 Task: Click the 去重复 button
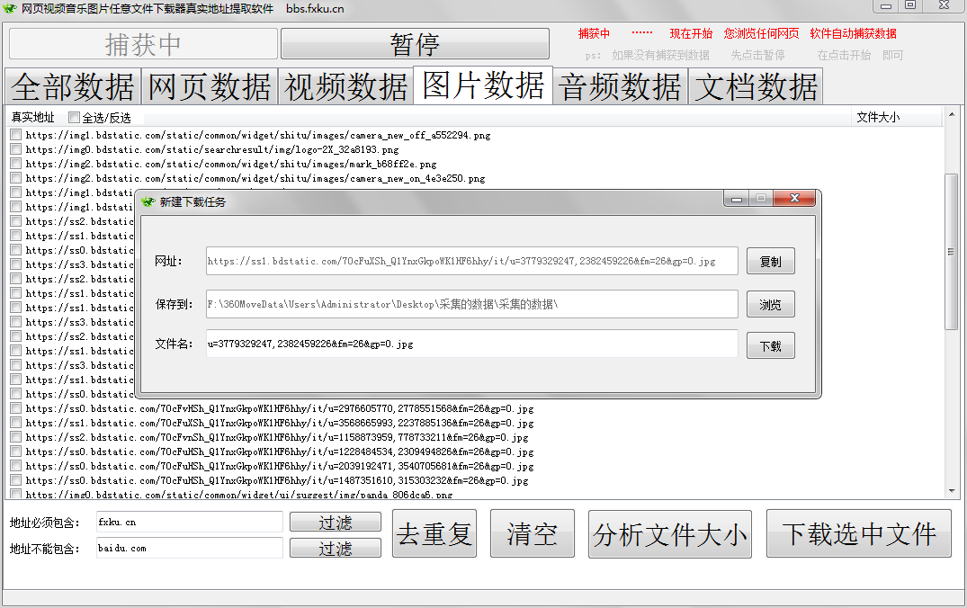coord(434,534)
